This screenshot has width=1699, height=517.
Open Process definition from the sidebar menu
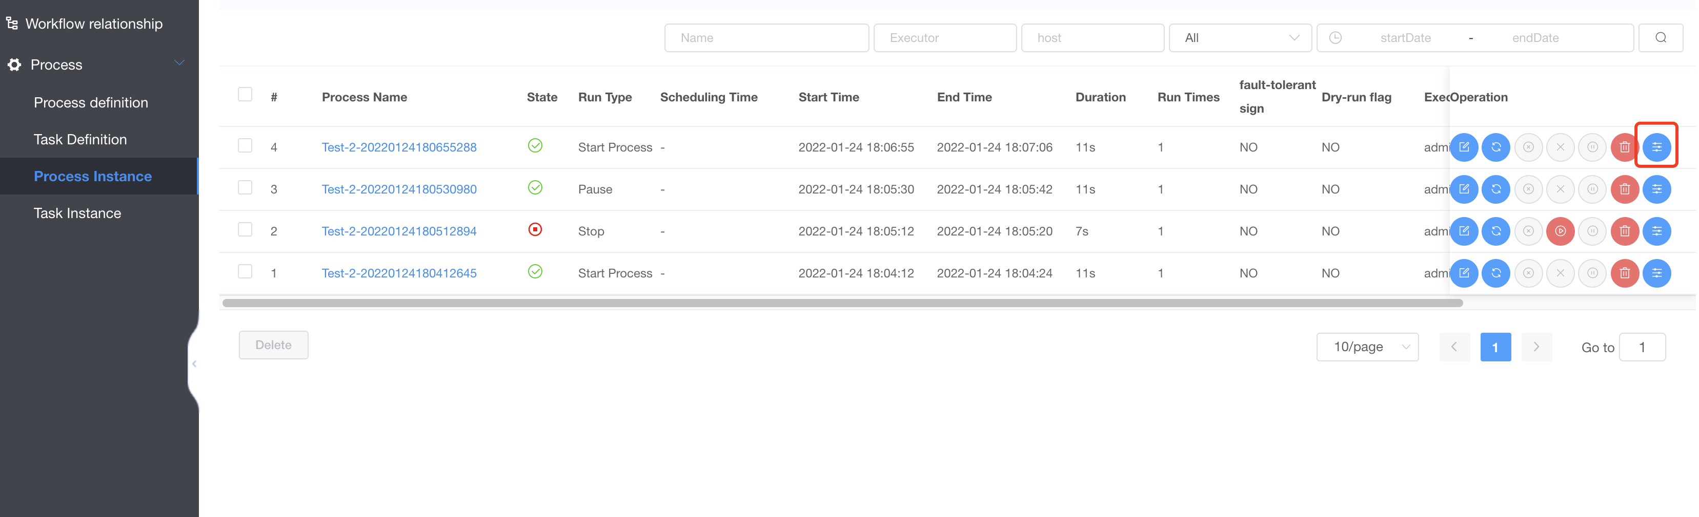[x=90, y=103]
